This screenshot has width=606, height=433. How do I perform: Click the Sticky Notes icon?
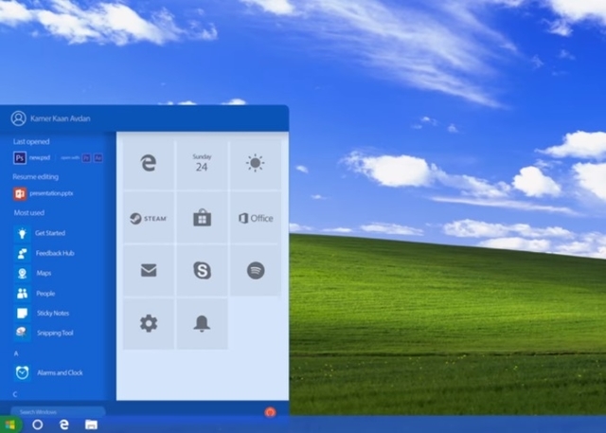tap(22, 314)
